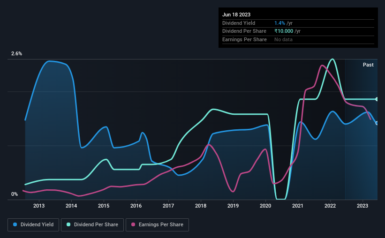The height and width of the screenshot is (238, 385).
Task: Click the 2013 x-axis label
Action: pos(39,206)
